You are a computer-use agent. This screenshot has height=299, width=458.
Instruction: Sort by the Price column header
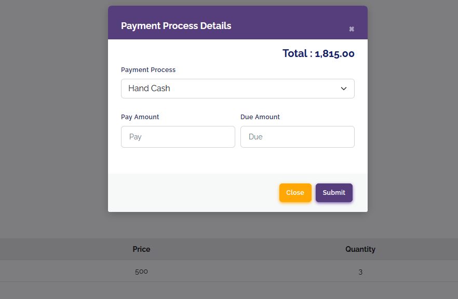click(141, 249)
